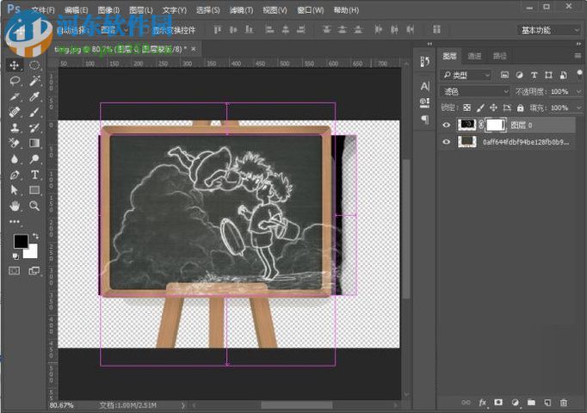Select the Horizontal Type tool

pyautogui.click(x=34, y=175)
